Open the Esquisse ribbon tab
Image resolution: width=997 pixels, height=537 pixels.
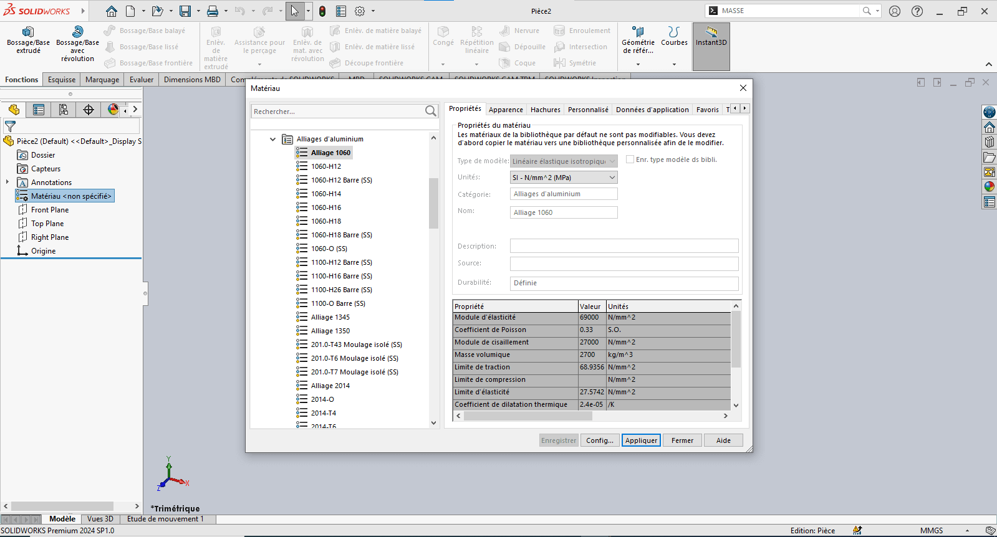pyautogui.click(x=62, y=80)
